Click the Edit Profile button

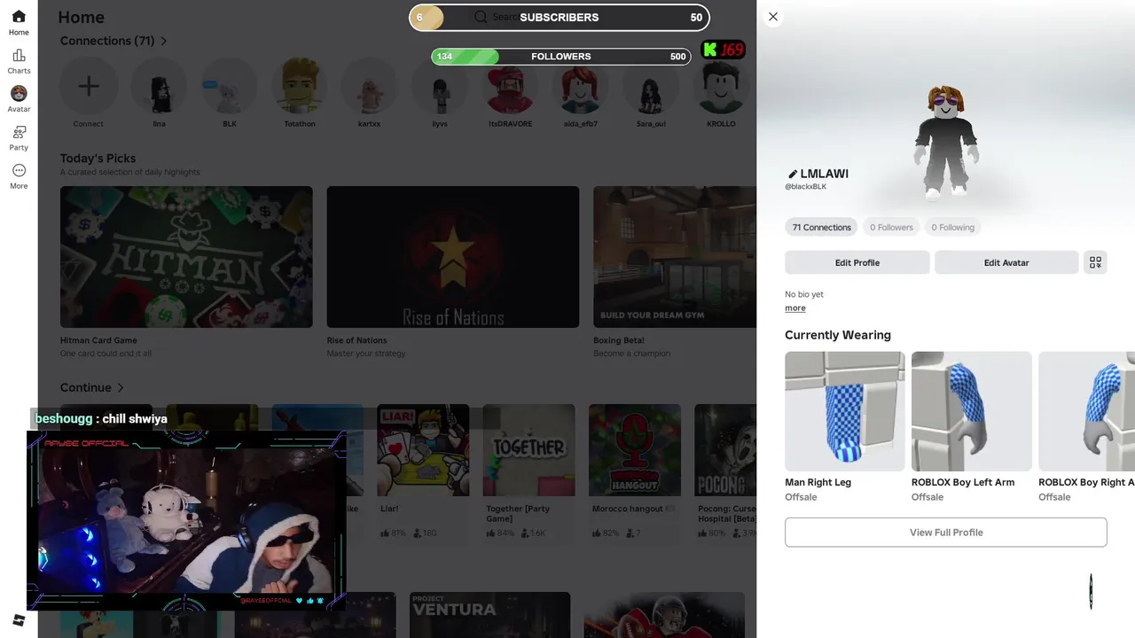[857, 262]
